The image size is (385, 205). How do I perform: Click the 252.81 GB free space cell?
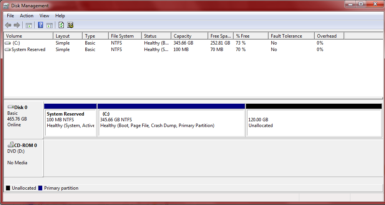[x=220, y=43]
